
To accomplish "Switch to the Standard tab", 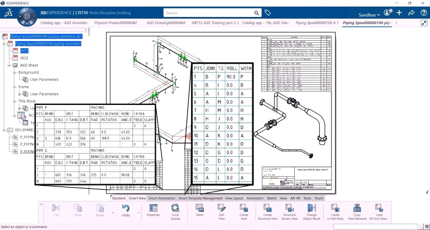I will tap(118, 198).
